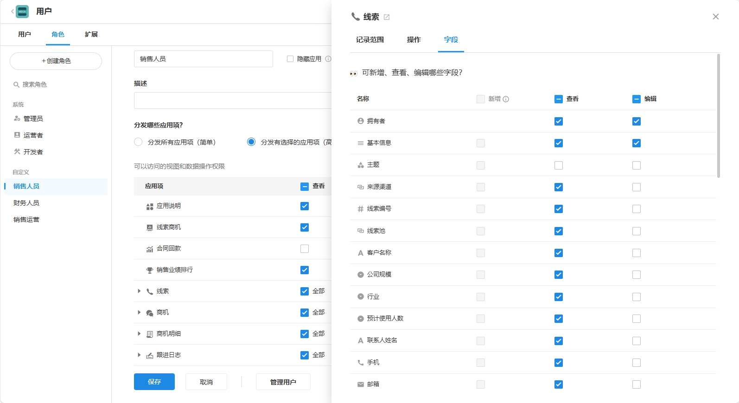The width and height of the screenshot is (739, 403).
Task: Click the 线索编号 hash icon
Action: point(361,209)
